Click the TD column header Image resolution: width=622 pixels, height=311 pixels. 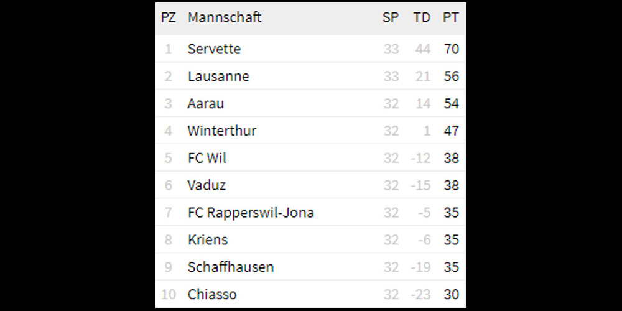[421, 17]
